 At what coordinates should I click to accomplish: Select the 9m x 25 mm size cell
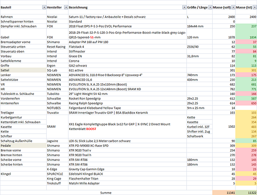pyautogui.click(x=200, y=108)
